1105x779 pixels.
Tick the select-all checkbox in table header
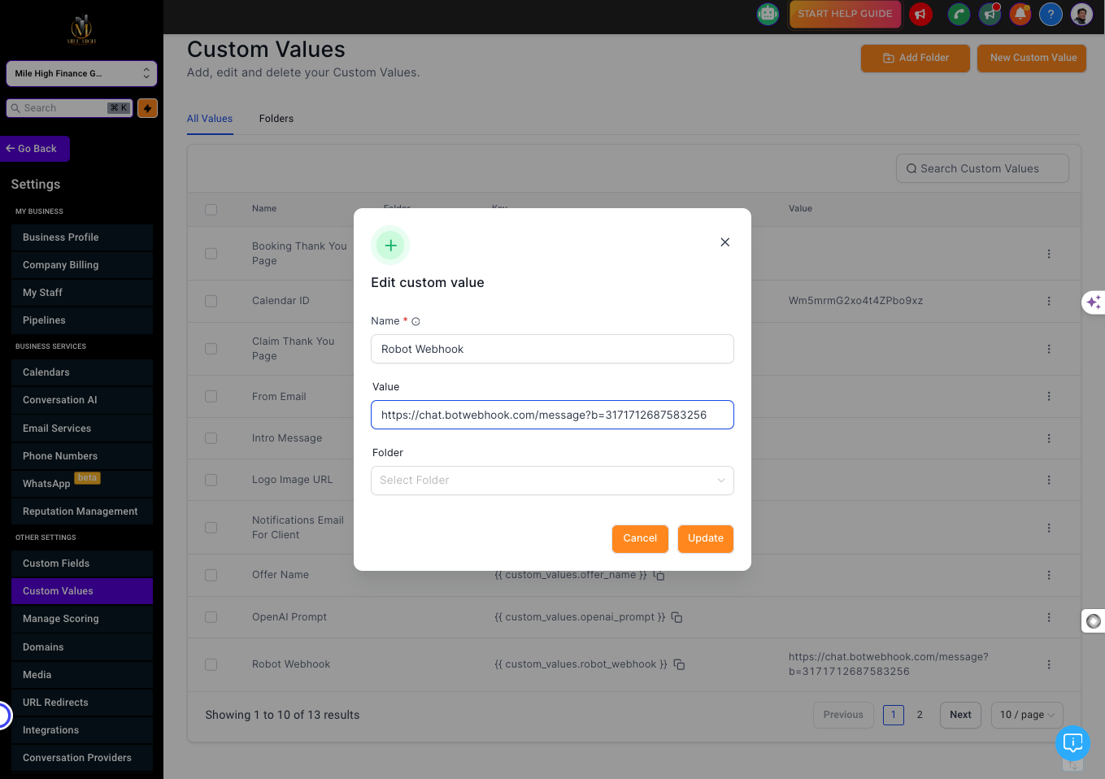[x=211, y=209]
